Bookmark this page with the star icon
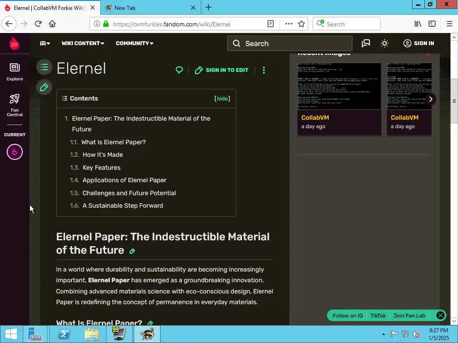458x343 pixels. [x=301, y=24]
